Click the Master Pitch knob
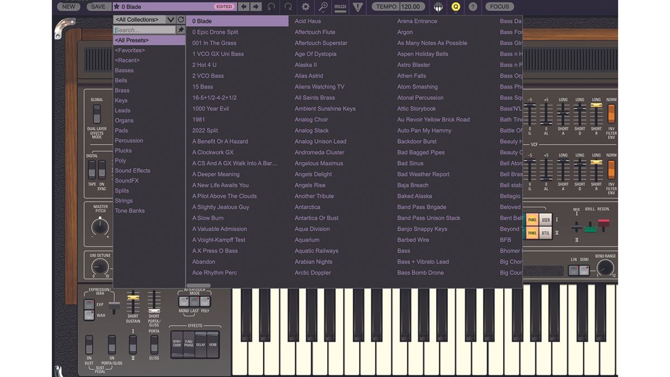The height and width of the screenshot is (377, 670). pos(100,227)
